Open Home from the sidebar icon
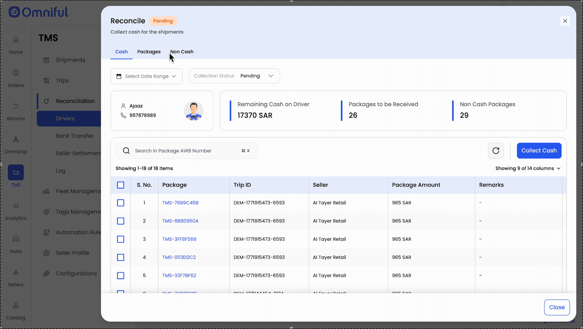This screenshot has width=583, height=329. [16, 40]
